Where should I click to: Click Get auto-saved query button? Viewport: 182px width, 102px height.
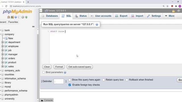(x=80, y=67)
